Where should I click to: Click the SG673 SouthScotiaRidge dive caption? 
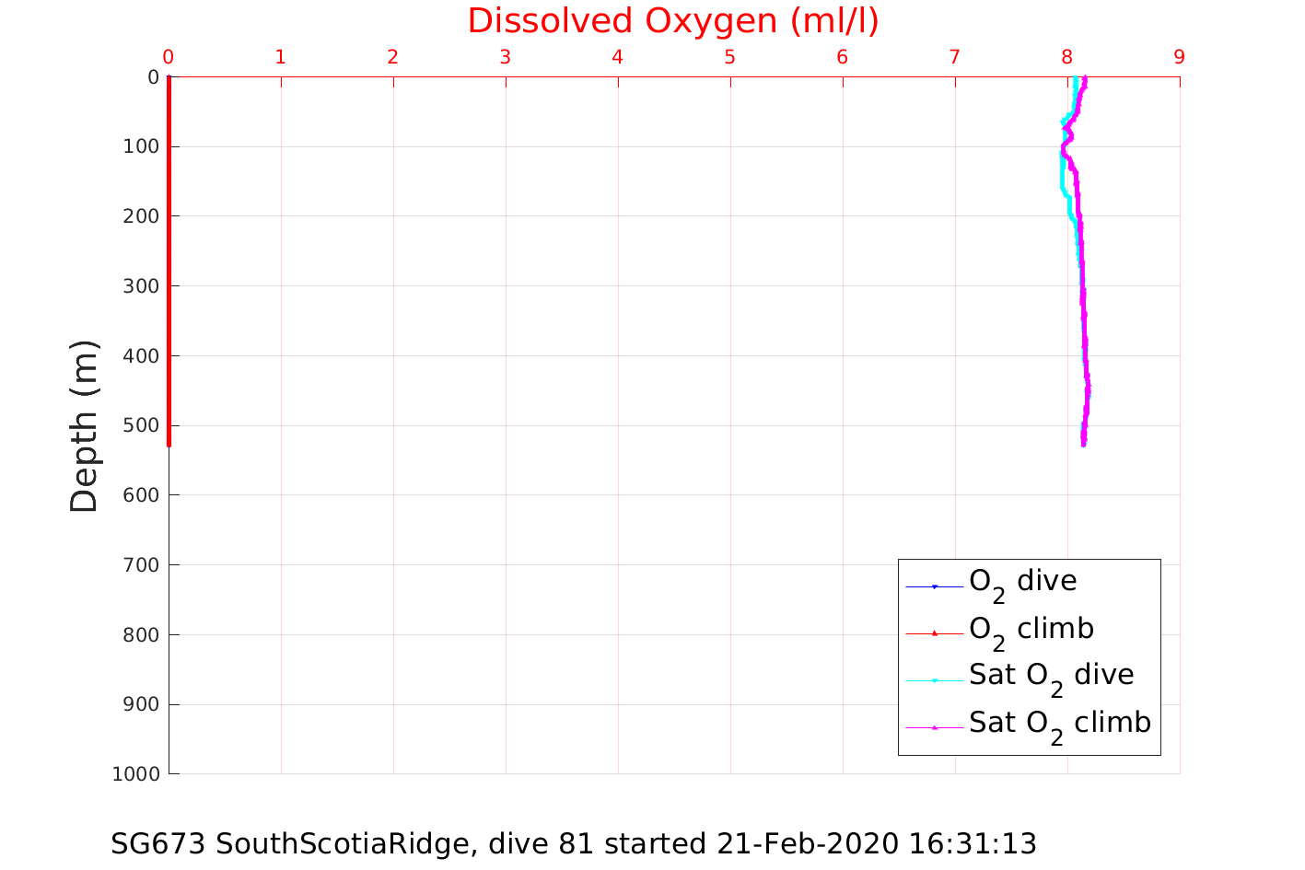pos(573,843)
